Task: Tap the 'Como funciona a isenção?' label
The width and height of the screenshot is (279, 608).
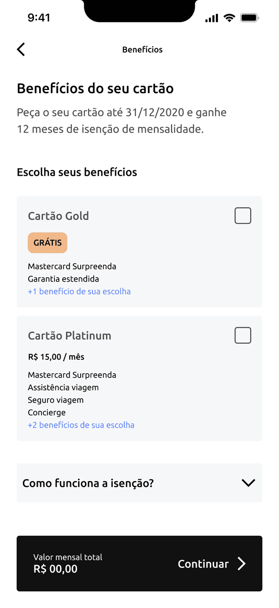Action: click(x=88, y=483)
